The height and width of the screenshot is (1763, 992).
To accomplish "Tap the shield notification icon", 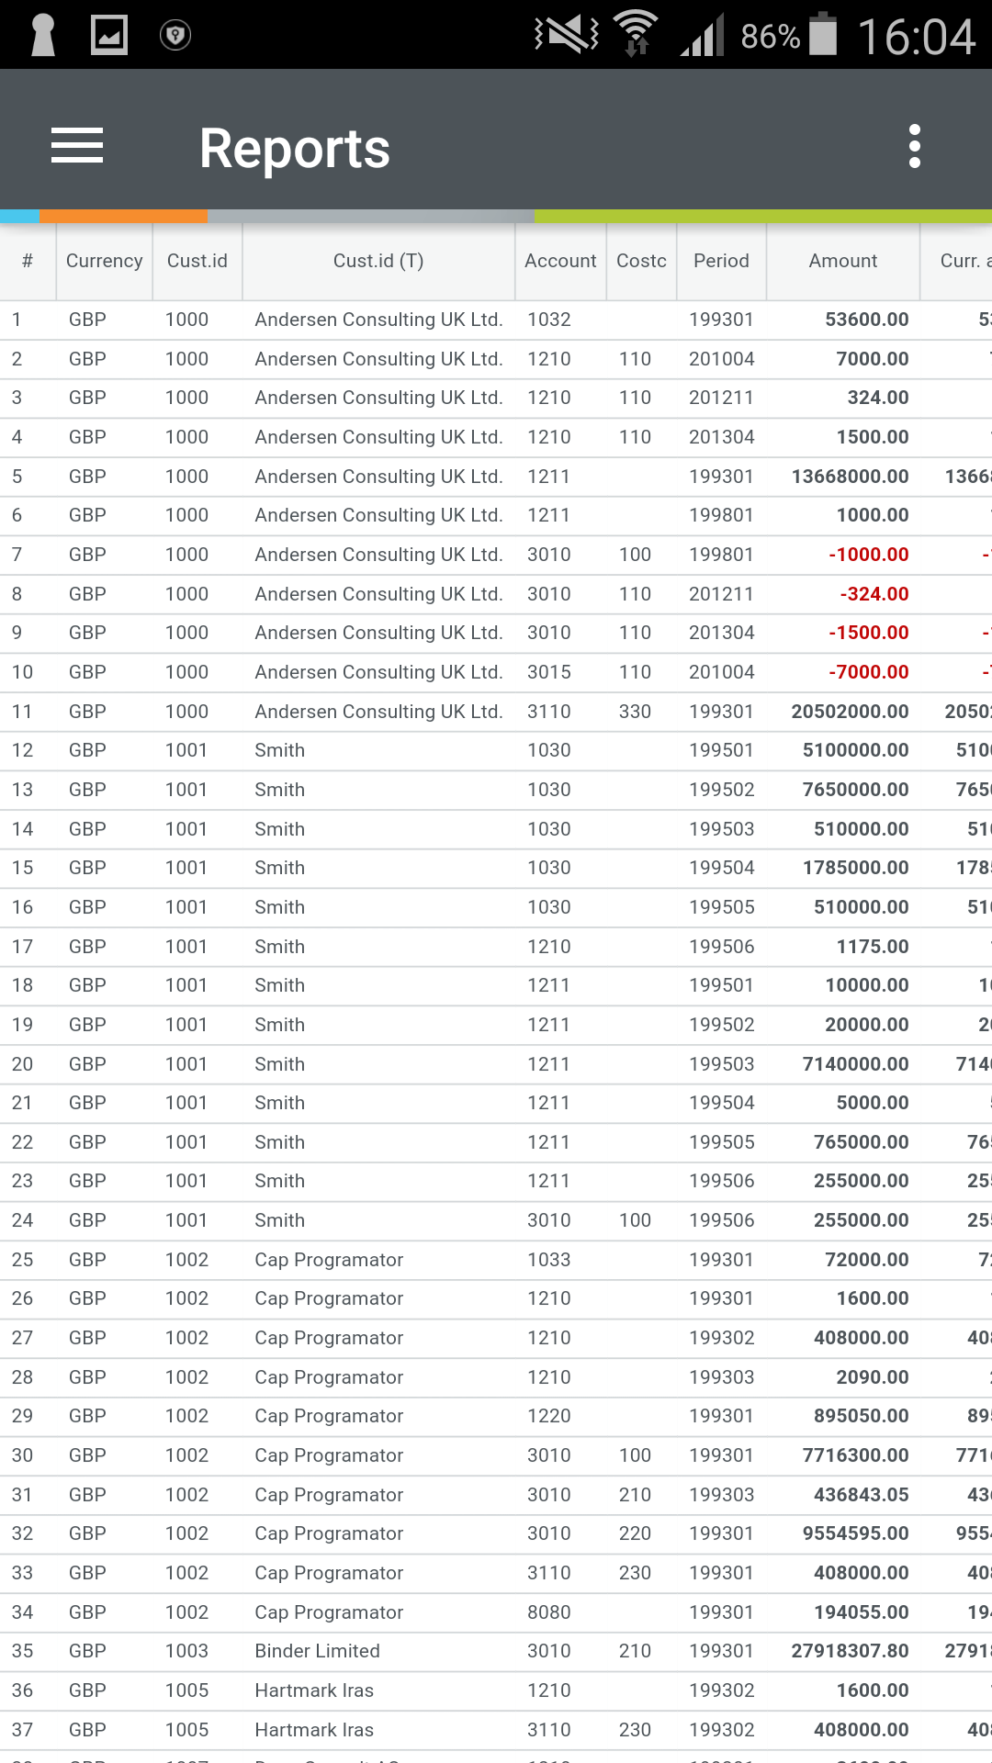I will click(175, 35).
